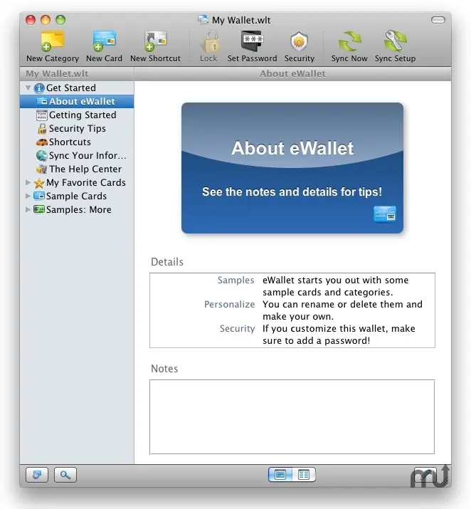Click the bottom-left wallet action button
Viewport: 471px width, 509px height.
[37, 475]
